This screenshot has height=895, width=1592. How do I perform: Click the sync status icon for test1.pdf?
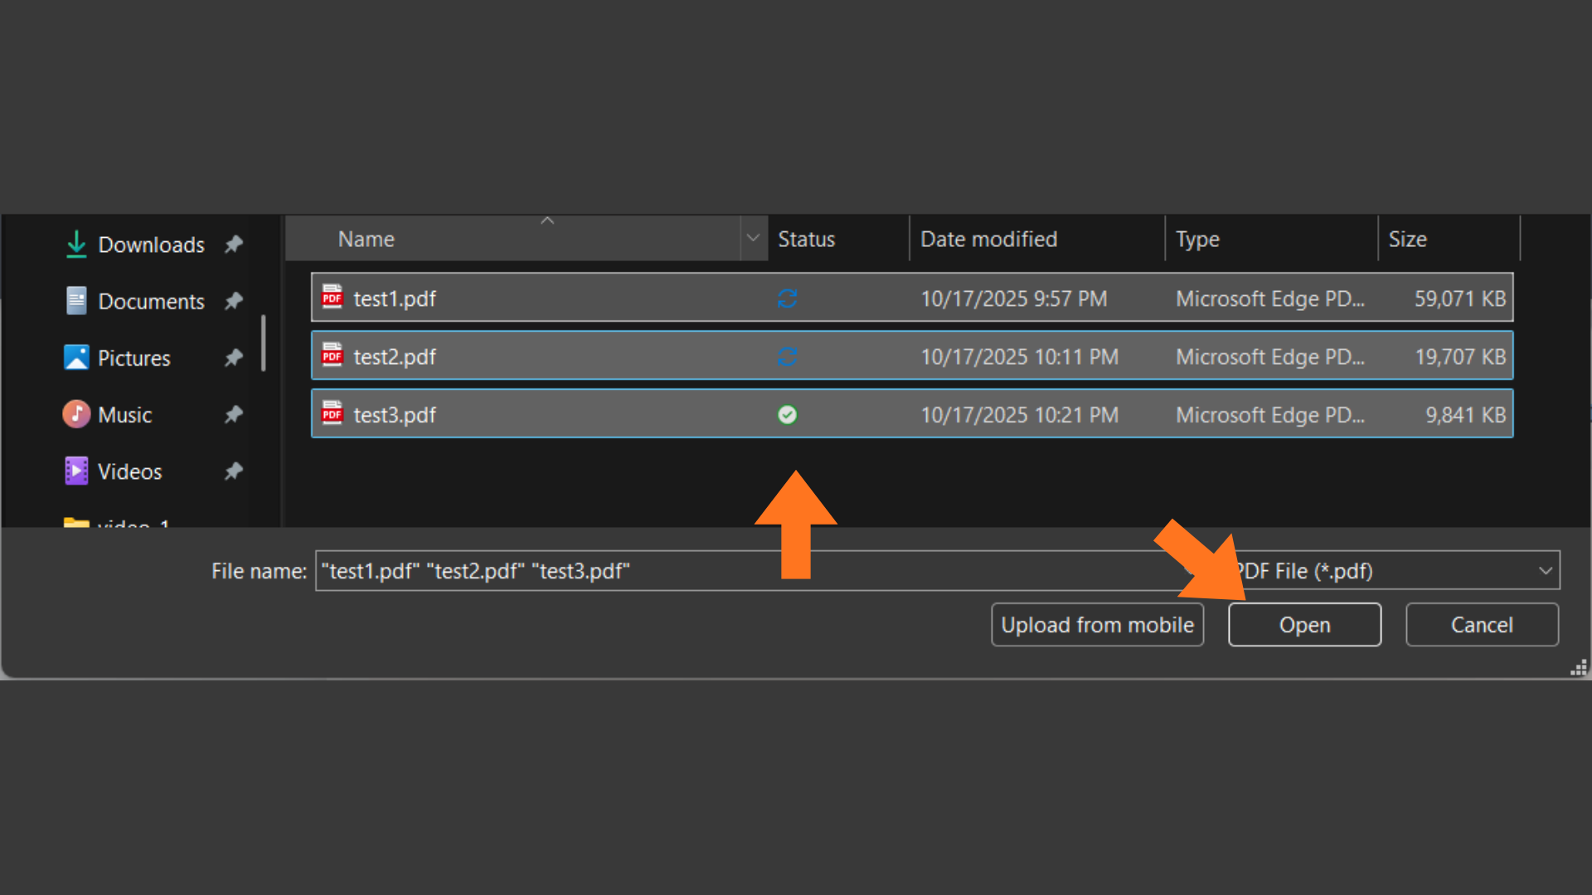(787, 298)
